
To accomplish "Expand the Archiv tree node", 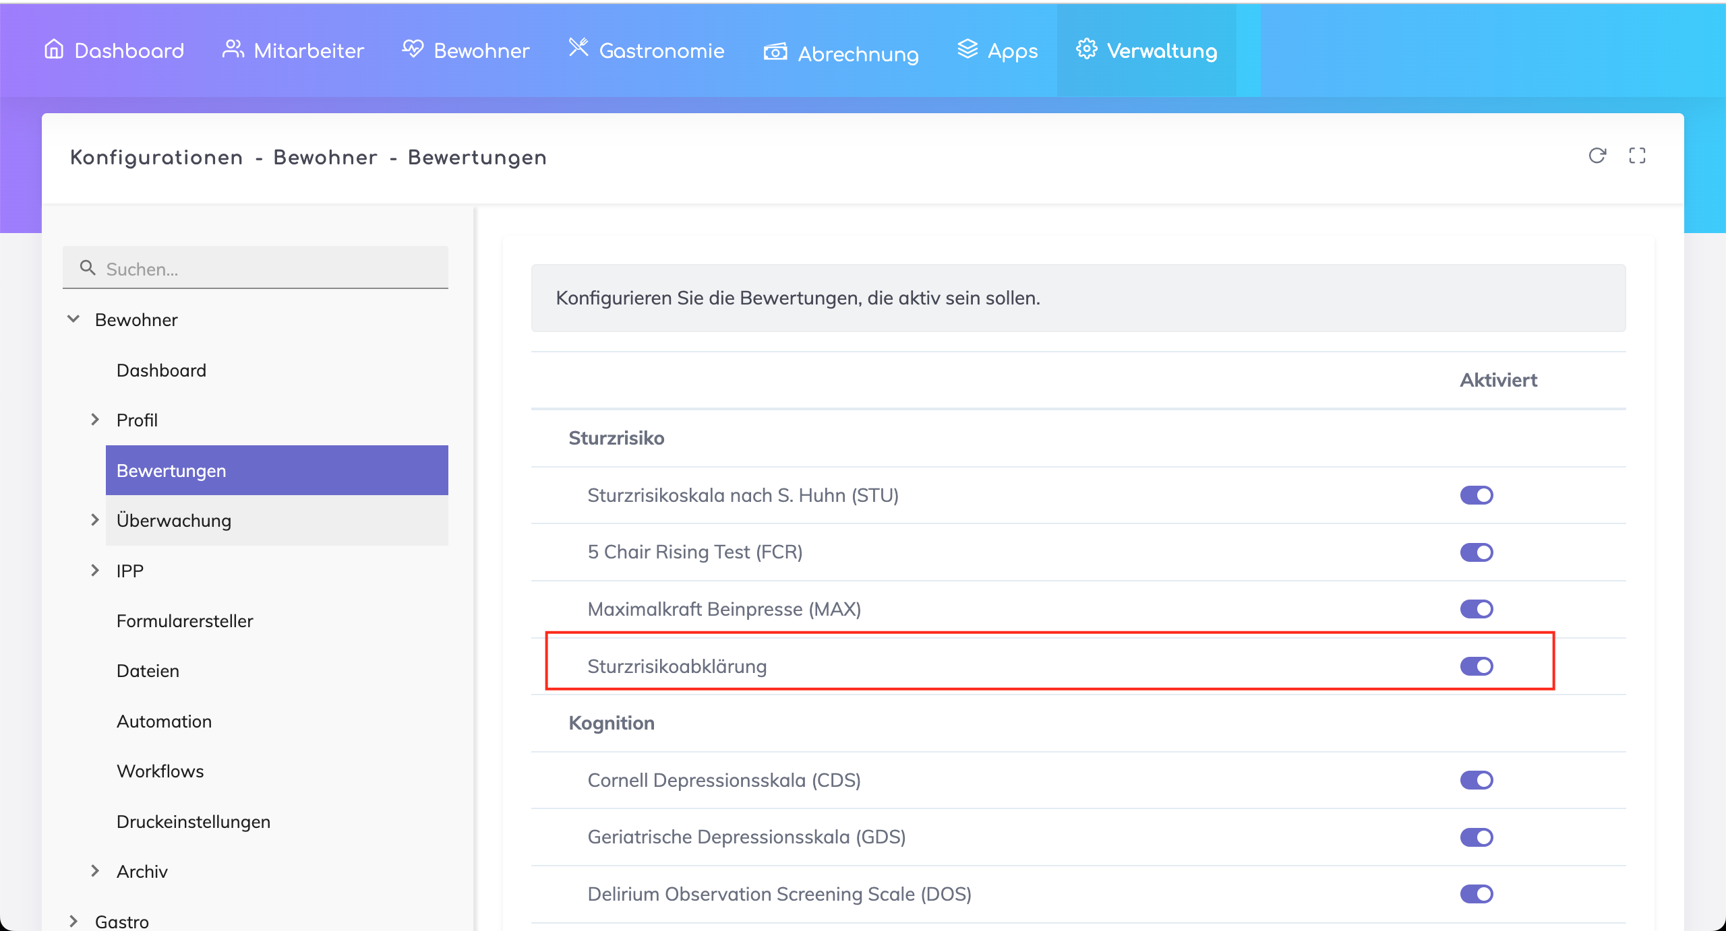I will 95,871.
